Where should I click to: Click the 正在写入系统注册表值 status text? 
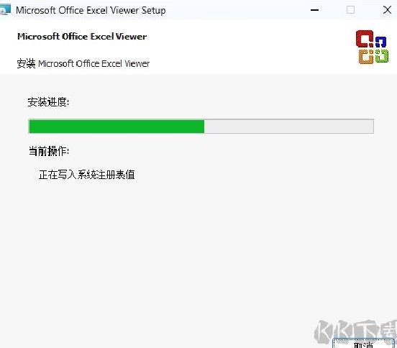(x=86, y=175)
